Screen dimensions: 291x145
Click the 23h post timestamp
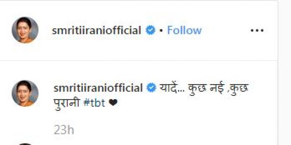pos(64,130)
